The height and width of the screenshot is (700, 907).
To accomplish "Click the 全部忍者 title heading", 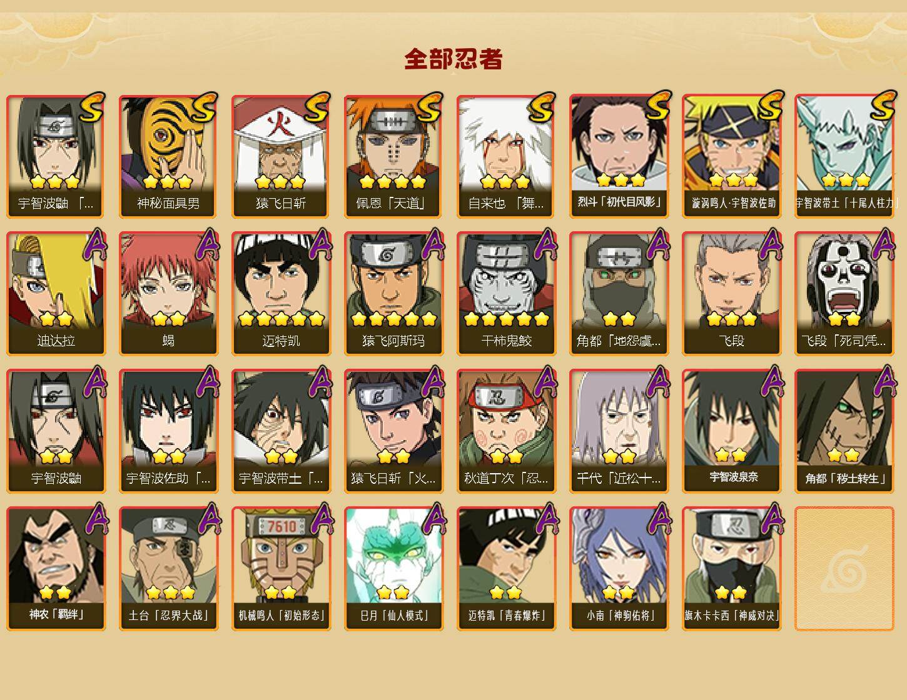I will click(x=453, y=59).
